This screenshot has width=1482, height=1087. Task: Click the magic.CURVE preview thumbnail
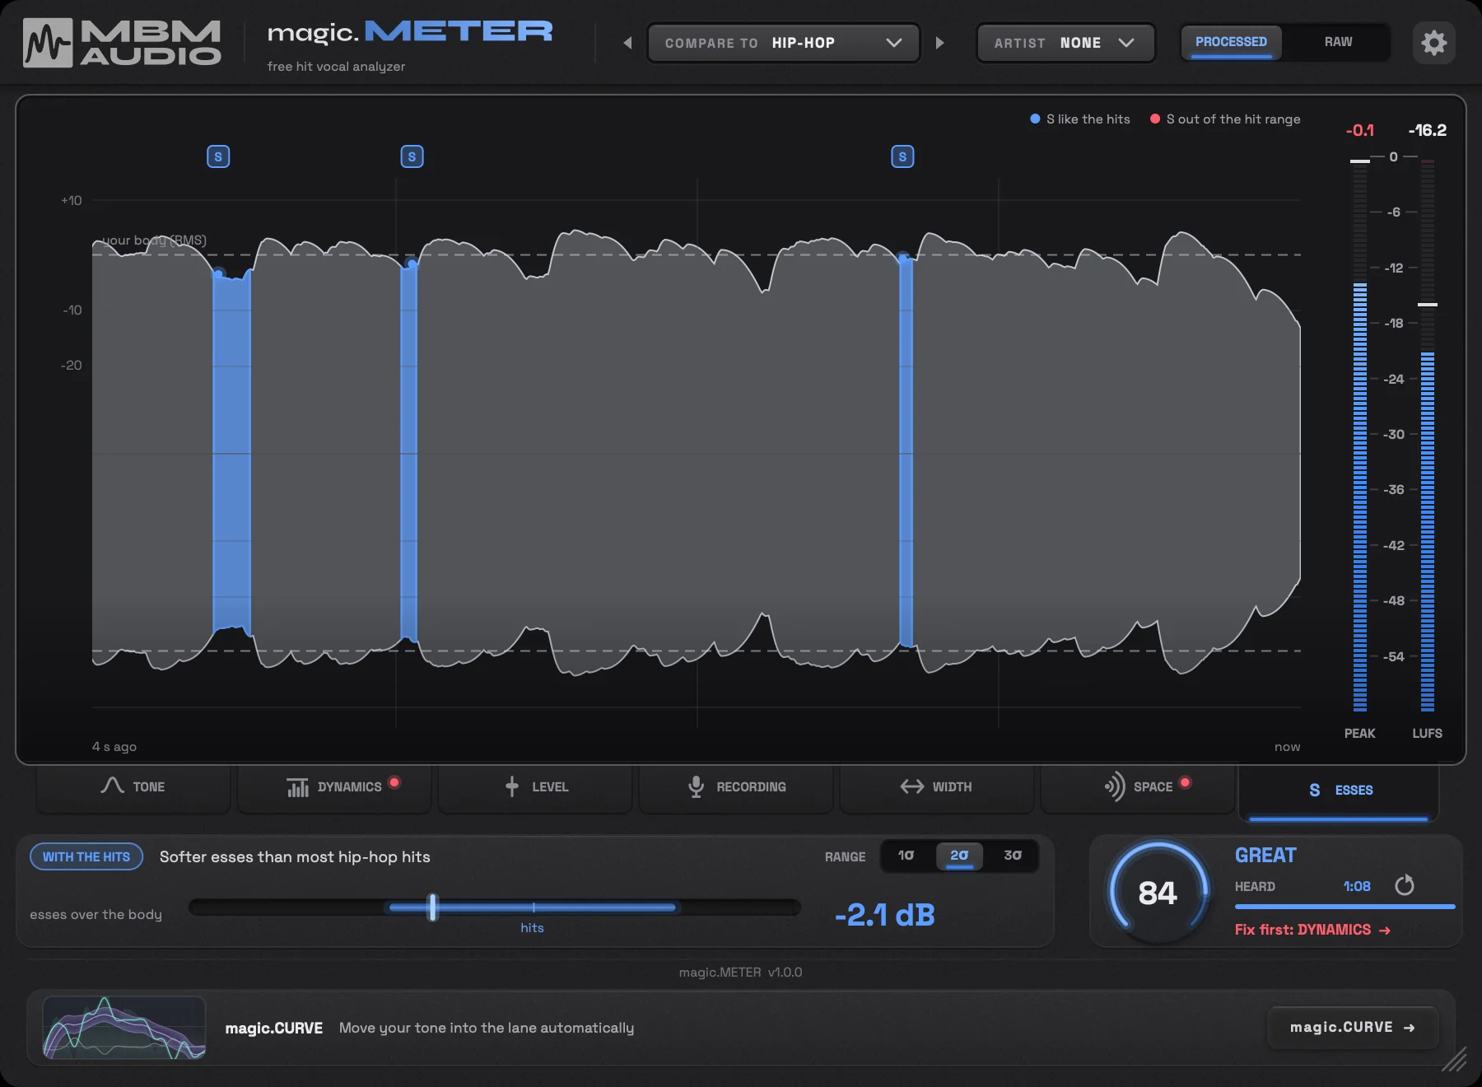pos(124,1028)
